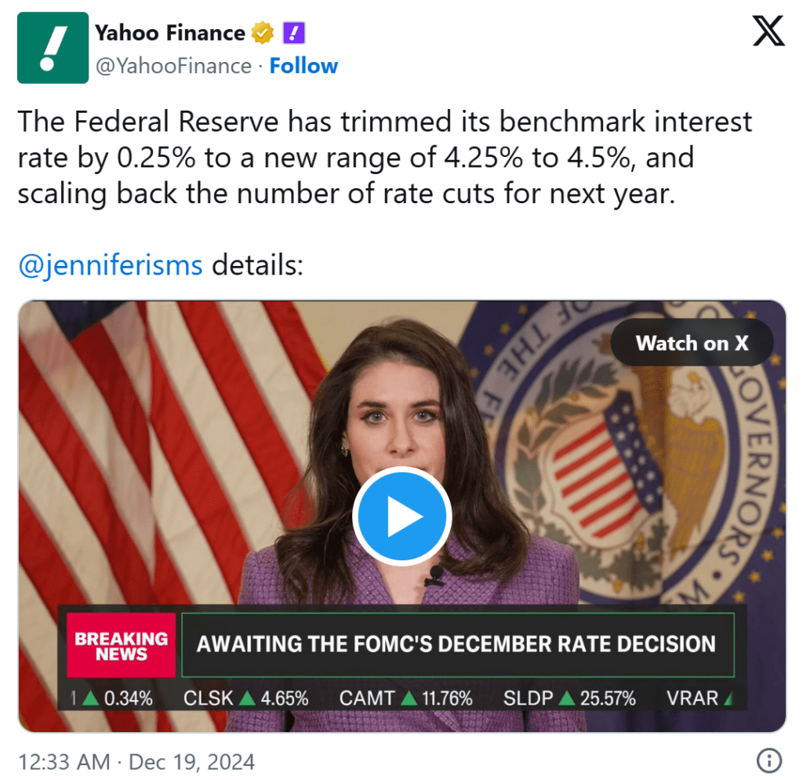Viewport: 803px width, 780px height.
Task: Open the Yahoo Finance display name
Action: click(169, 33)
